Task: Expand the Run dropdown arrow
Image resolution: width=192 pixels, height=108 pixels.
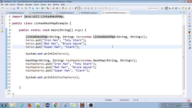Action: point(45,8)
